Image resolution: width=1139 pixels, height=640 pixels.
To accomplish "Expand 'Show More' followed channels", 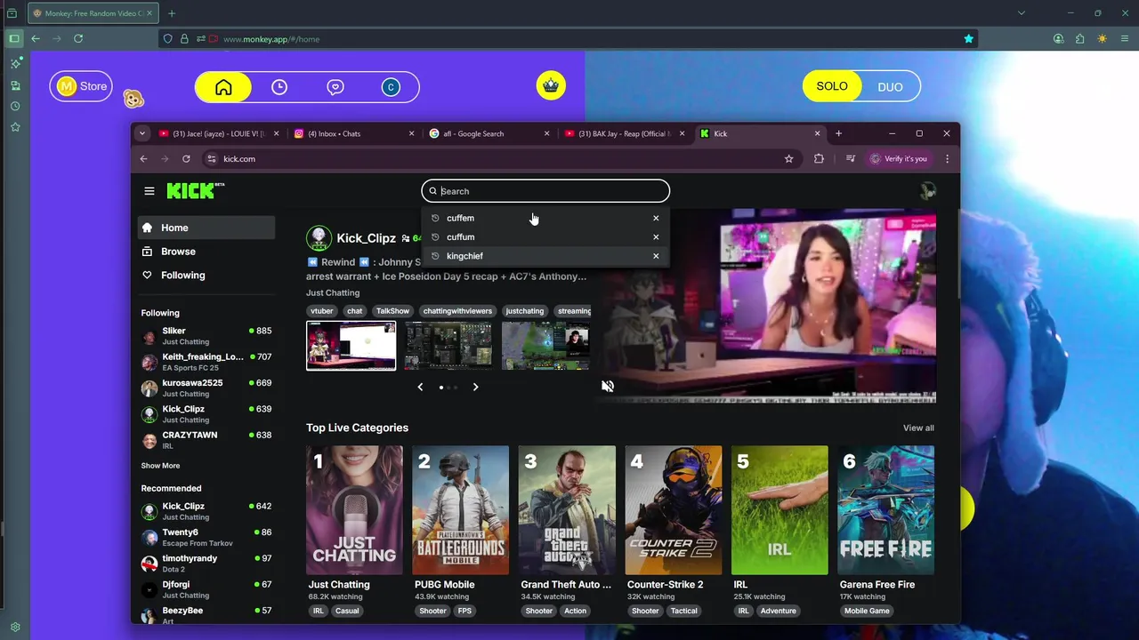I will point(160,466).
